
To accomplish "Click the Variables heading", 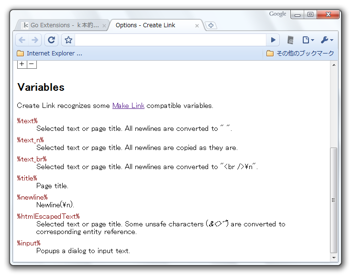I will click(x=41, y=87).
